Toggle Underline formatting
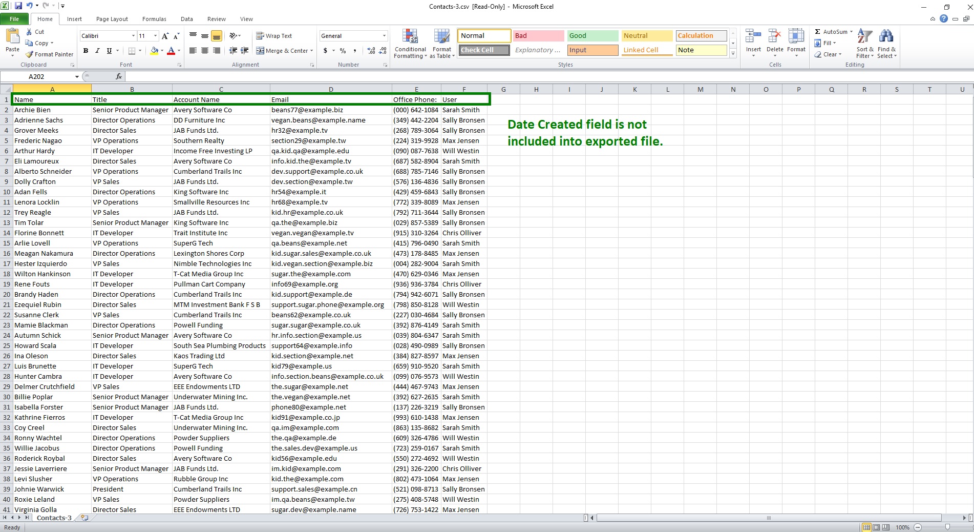The height and width of the screenshot is (532, 974). (x=109, y=51)
